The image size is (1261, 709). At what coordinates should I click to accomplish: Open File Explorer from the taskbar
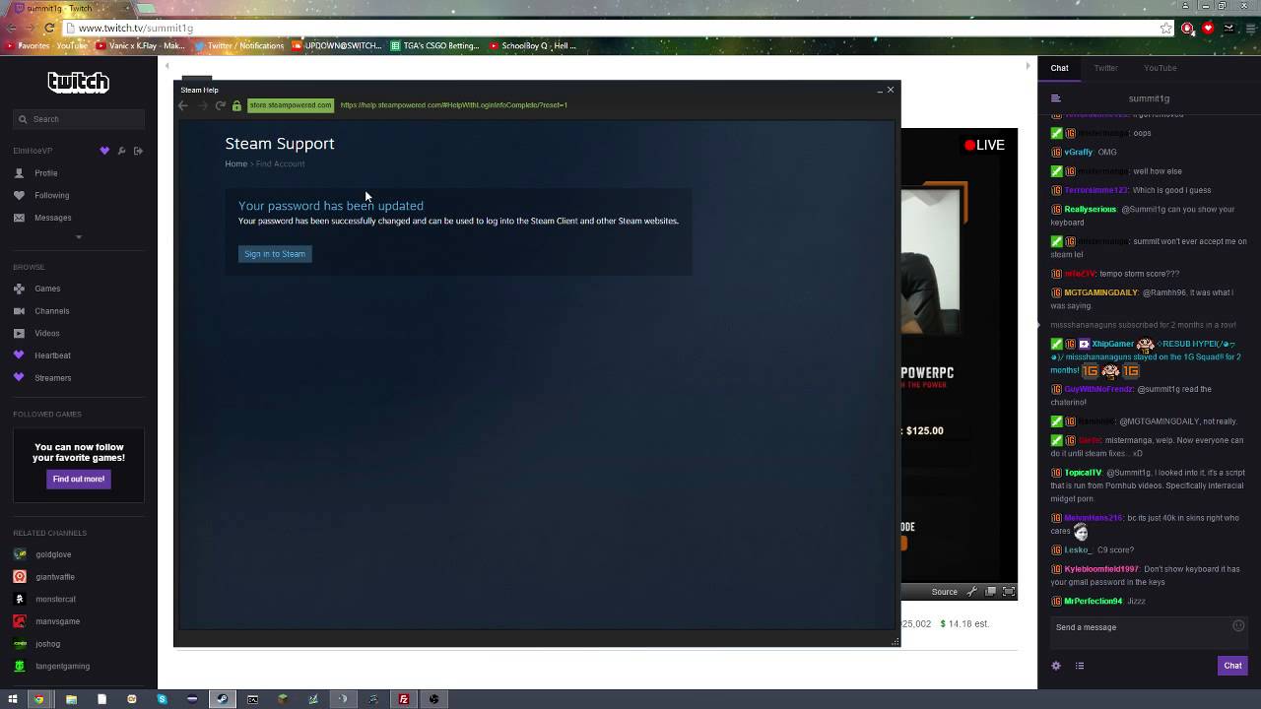(x=71, y=699)
